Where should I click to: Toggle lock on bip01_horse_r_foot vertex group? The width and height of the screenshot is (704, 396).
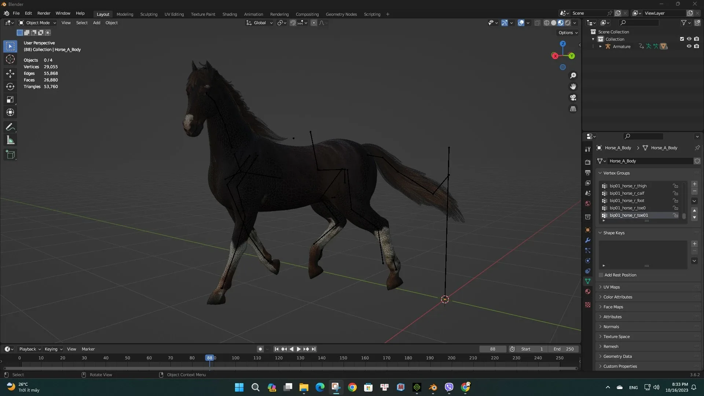point(675,201)
